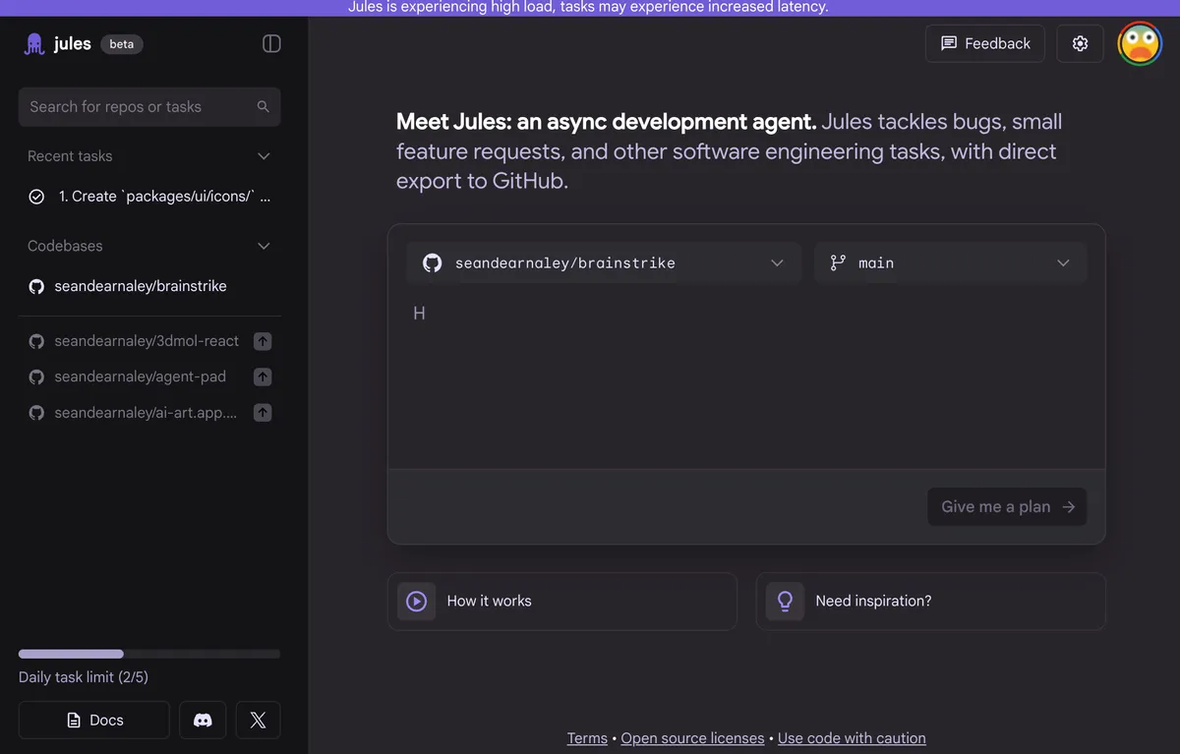Click the Discord icon button

[203, 720]
